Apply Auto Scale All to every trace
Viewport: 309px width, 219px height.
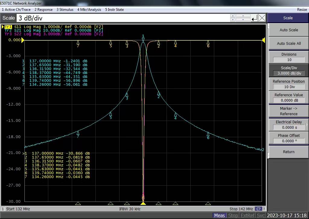288,43
